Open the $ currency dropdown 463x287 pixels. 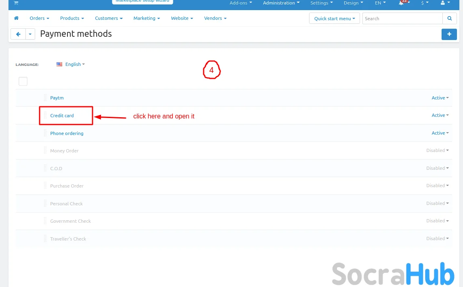(x=425, y=3)
